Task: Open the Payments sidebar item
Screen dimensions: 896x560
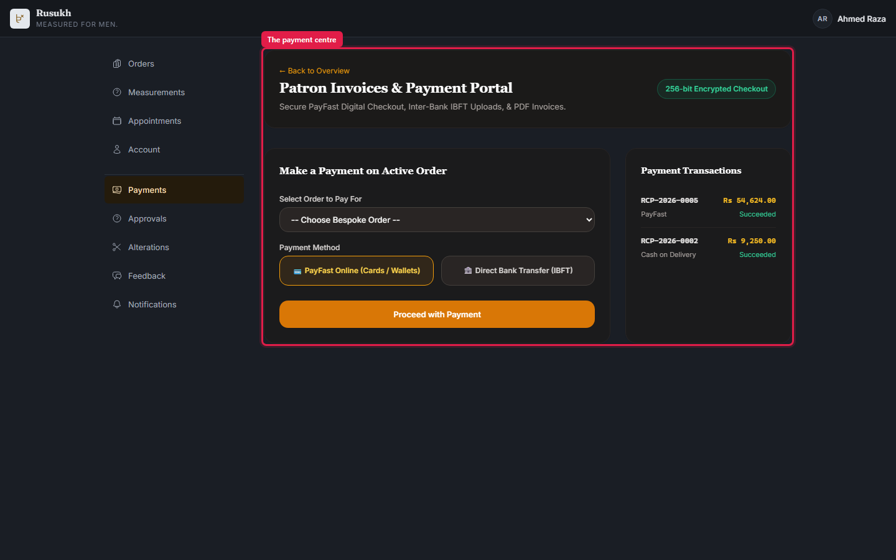Action: pyautogui.click(x=174, y=190)
